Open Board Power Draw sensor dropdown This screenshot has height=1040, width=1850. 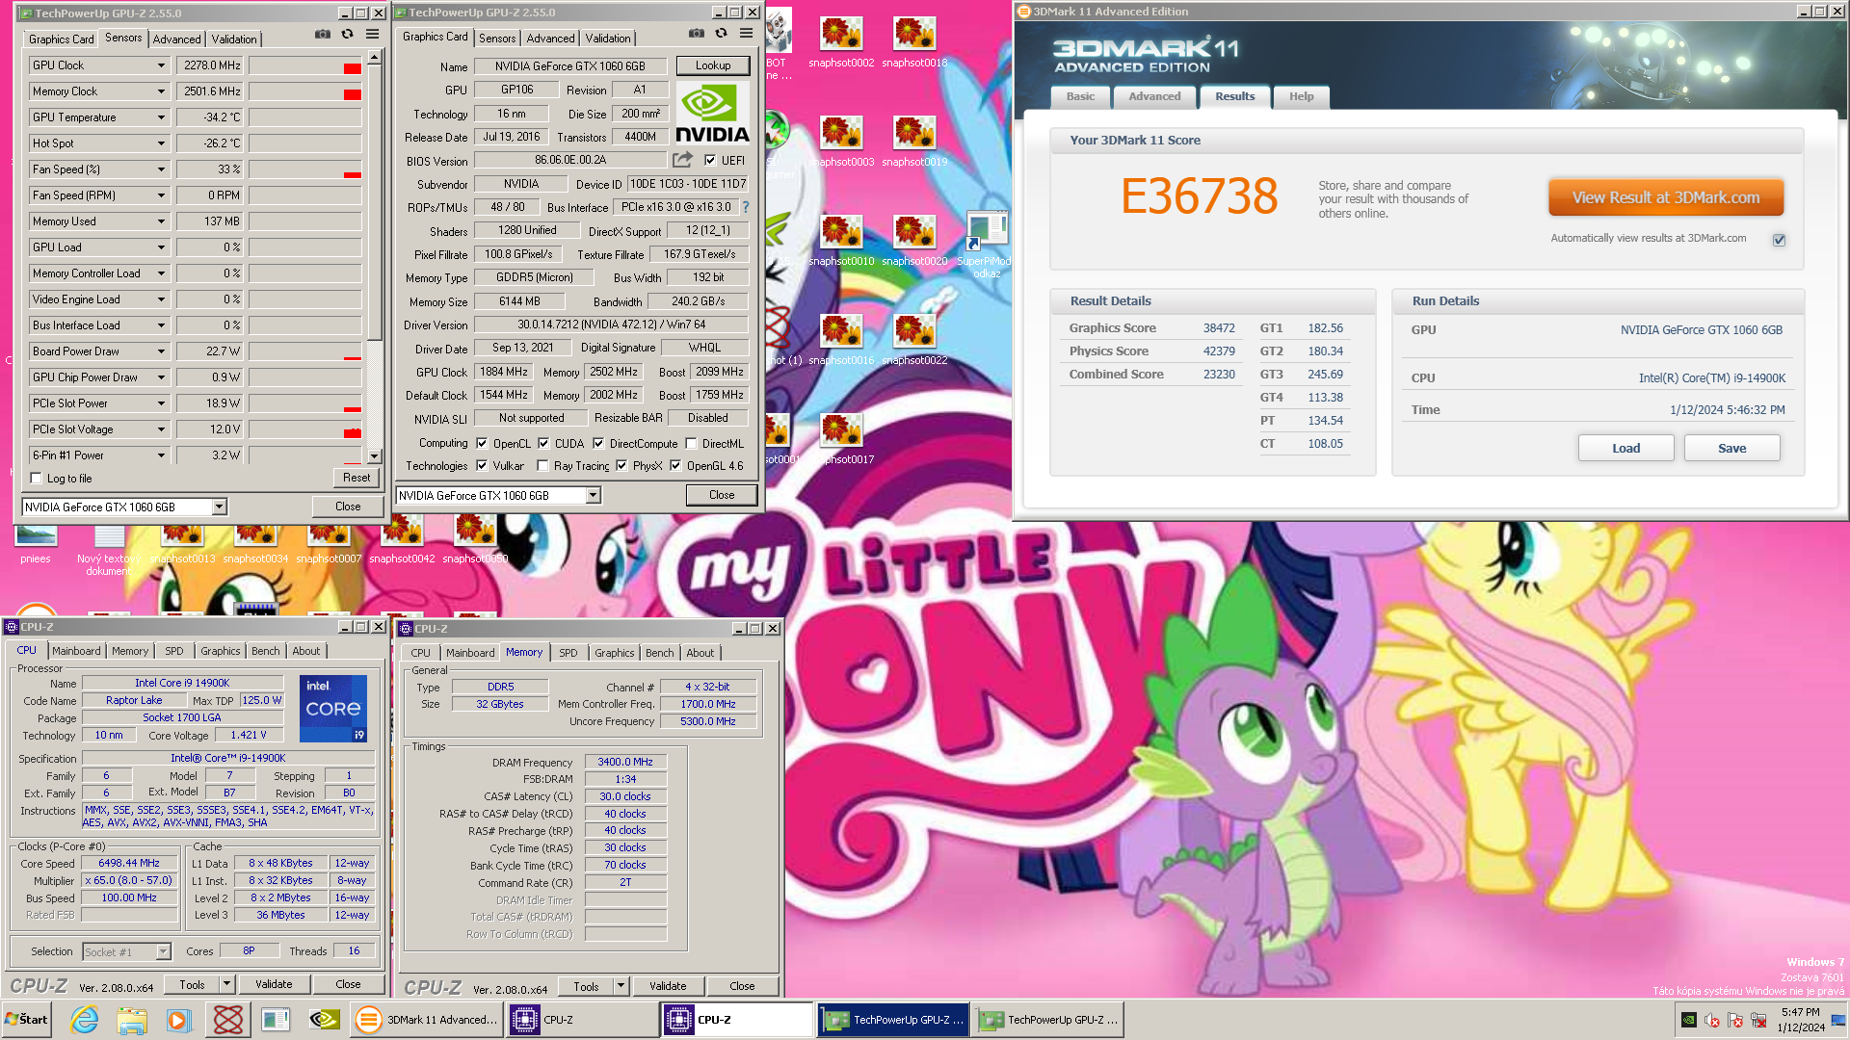pyautogui.click(x=161, y=351)
